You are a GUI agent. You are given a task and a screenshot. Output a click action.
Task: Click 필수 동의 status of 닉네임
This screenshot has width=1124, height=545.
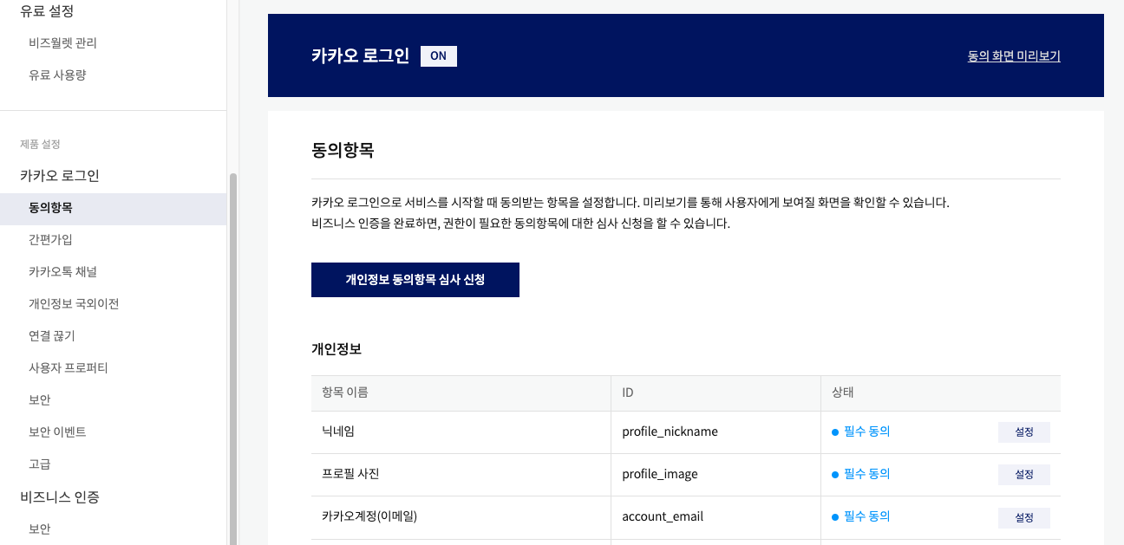pyautogui.click(x=860, y=431)
